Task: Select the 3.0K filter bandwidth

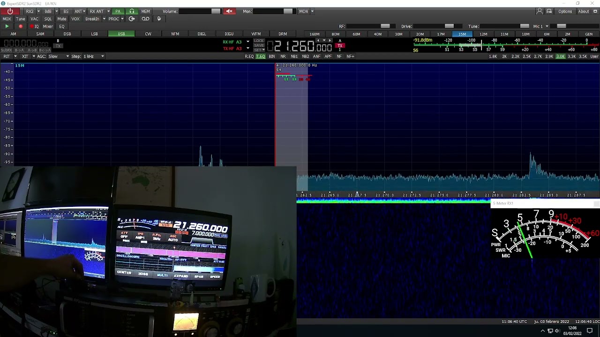Action: click(x=561, y=56)
